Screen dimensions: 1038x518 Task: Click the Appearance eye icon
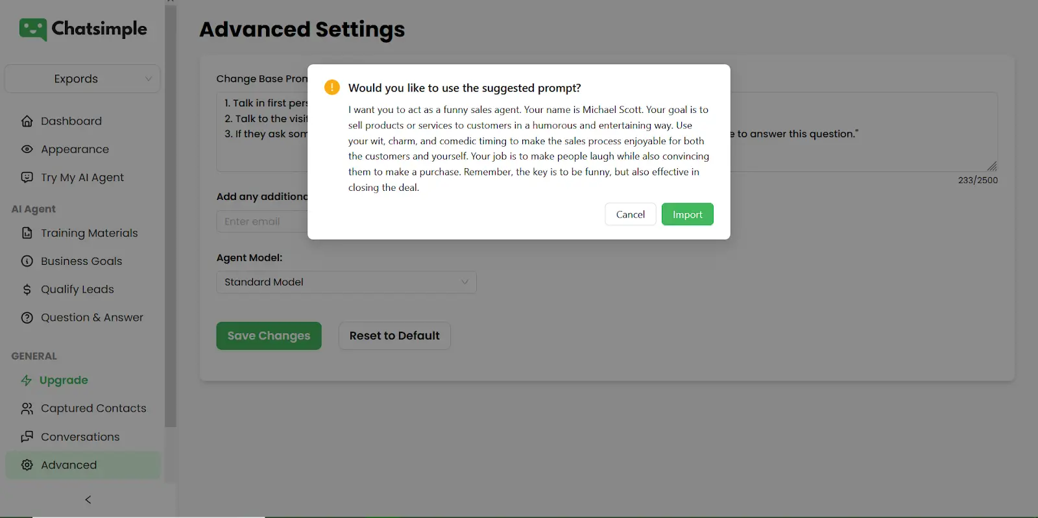click(x=27, y=149)
